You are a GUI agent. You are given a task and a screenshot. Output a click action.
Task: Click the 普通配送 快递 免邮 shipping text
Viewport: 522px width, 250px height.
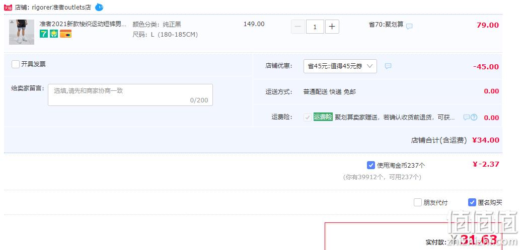click(x=329, y=92)
